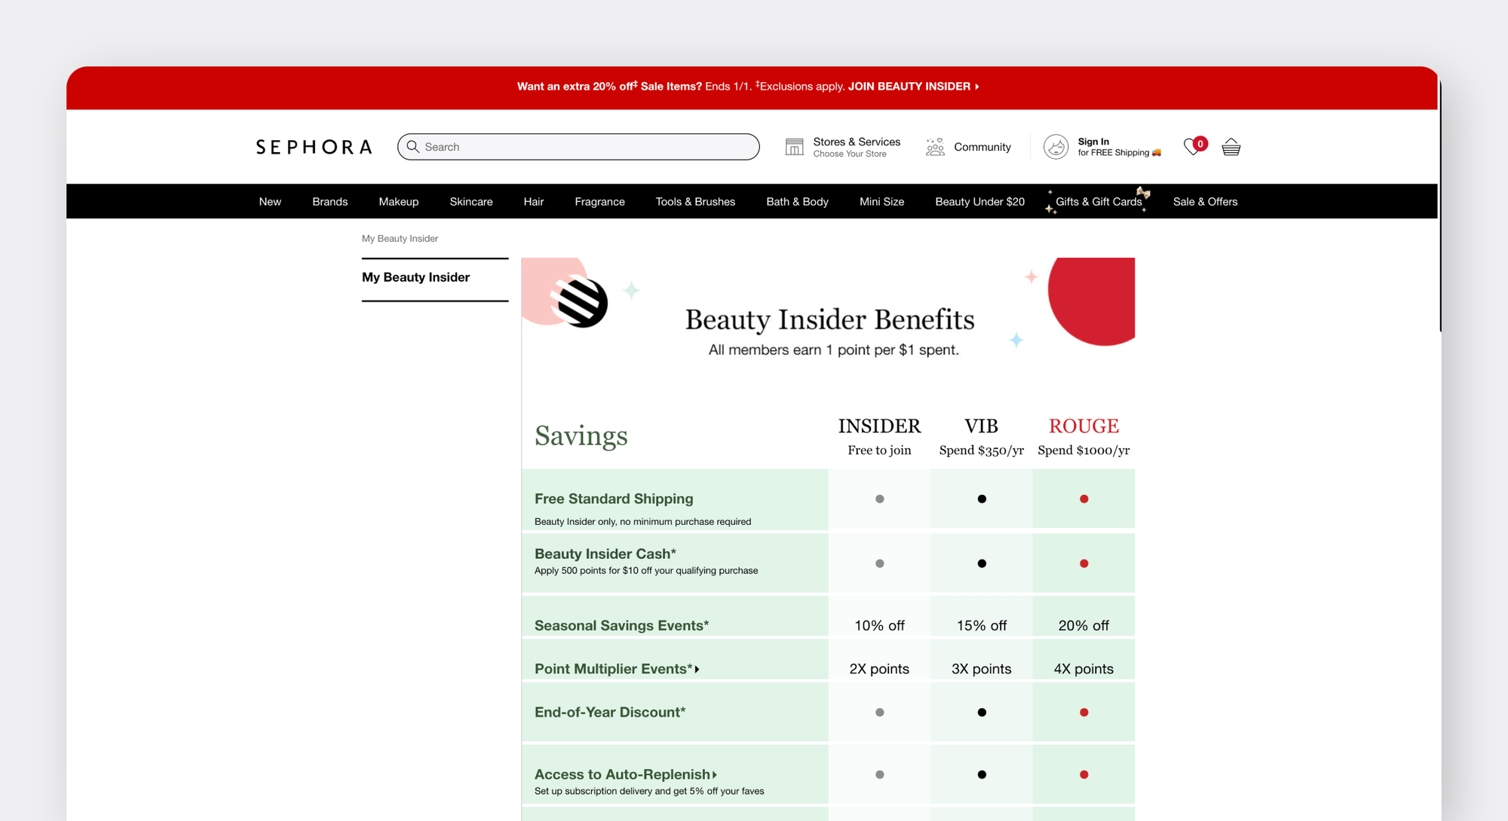Open the Makeup menu
This screenshot has width=1508, height=821.
pyautogui.click(x=399, y=201)
